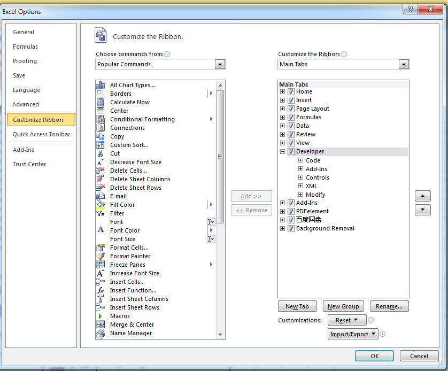The height and width of the screenshot is (371, 448).
Task: Click the New Tab button
Action: [297, 306]
